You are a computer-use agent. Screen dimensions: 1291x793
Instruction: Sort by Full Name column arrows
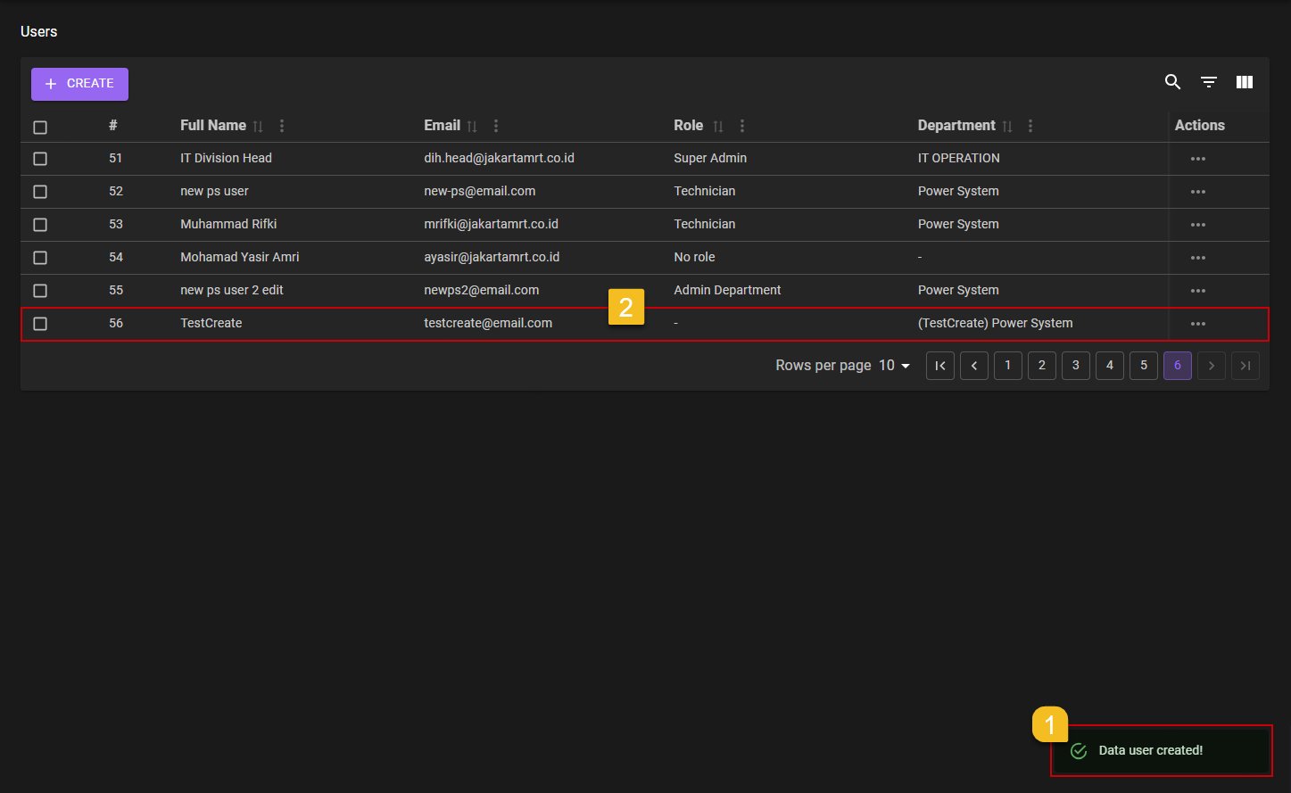(x=258, y=127)
